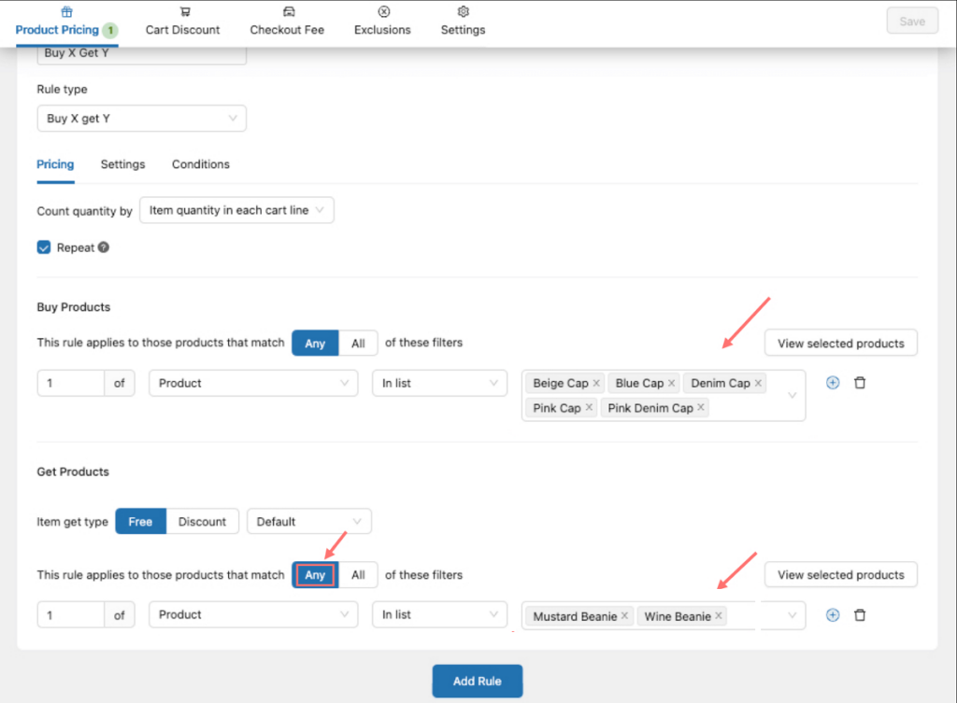The image size is (957, 703).
Task: Expand the Count quantity by dropdown
Action: coord(236,211)
